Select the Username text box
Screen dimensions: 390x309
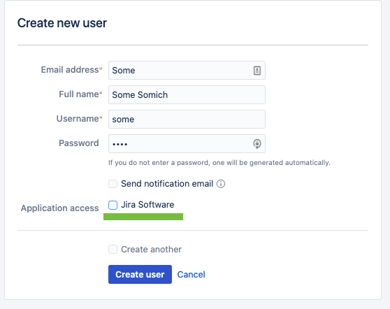[187, 119]
